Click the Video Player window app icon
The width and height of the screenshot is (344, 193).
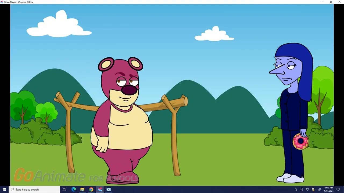2,2
